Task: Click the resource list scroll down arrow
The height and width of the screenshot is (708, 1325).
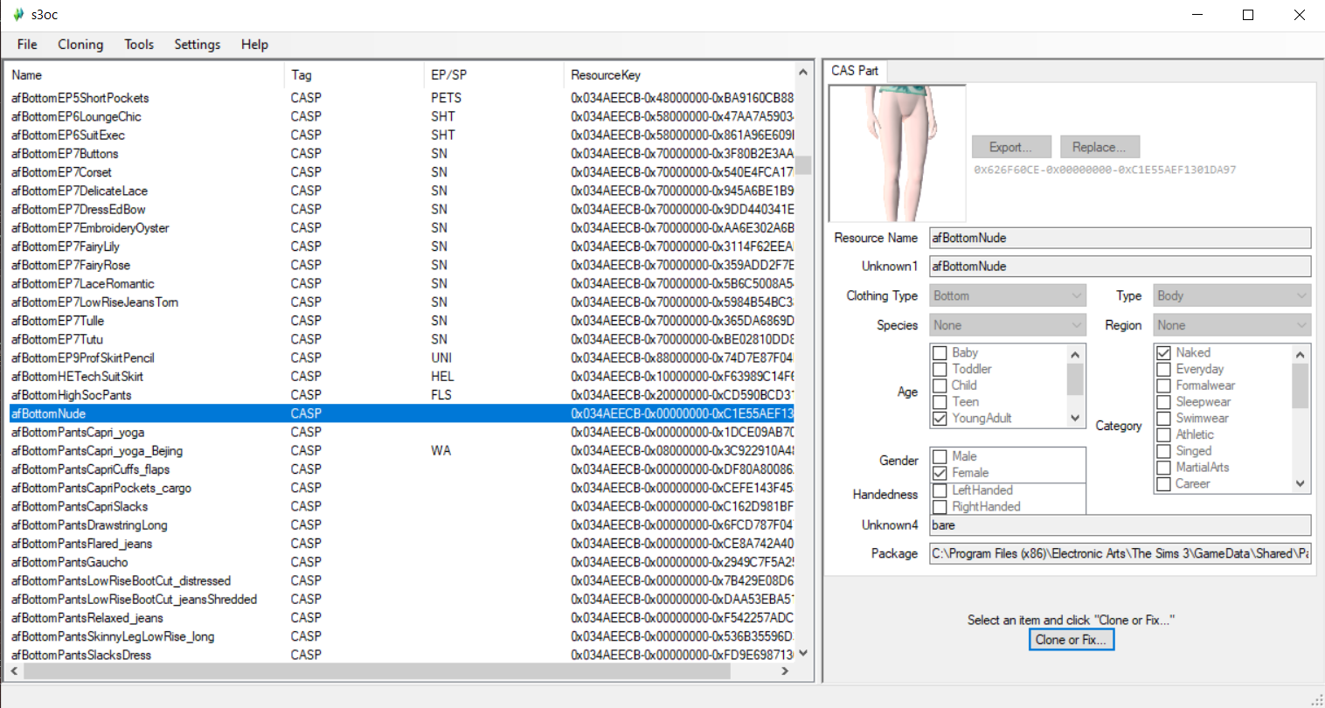Action: click(803, 654)
